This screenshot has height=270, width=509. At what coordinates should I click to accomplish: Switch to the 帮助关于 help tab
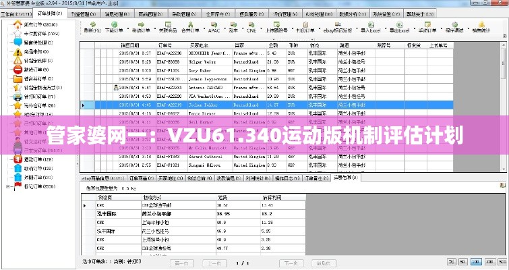click(420, 14)
